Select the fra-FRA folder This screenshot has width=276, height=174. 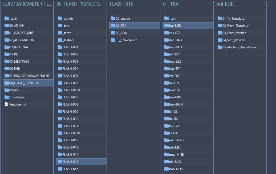[x=188, y=90]
